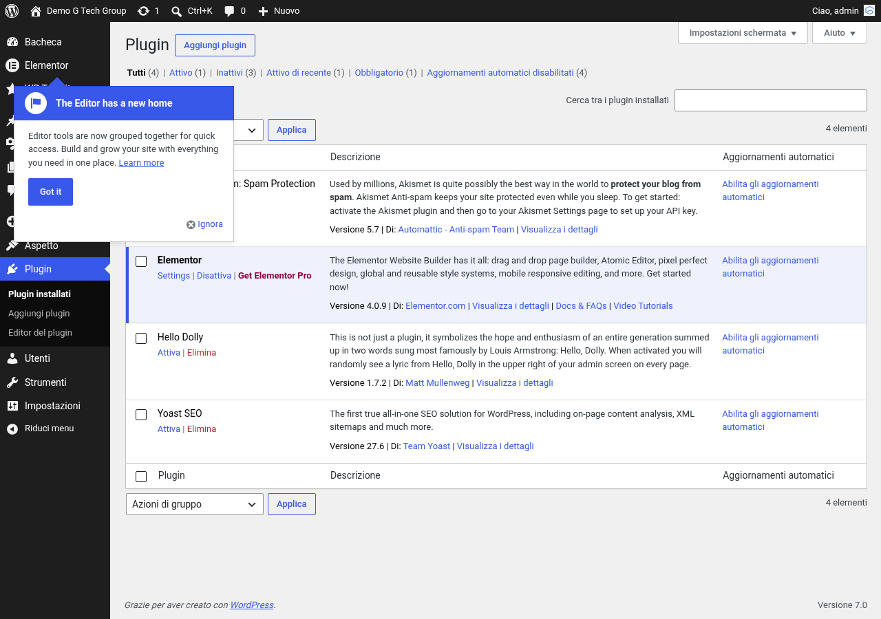This screenshot has width=881, height=619.
Task: Open Matt Mullenweg author link
Action: pyautogui.click(x=438, y=383)
